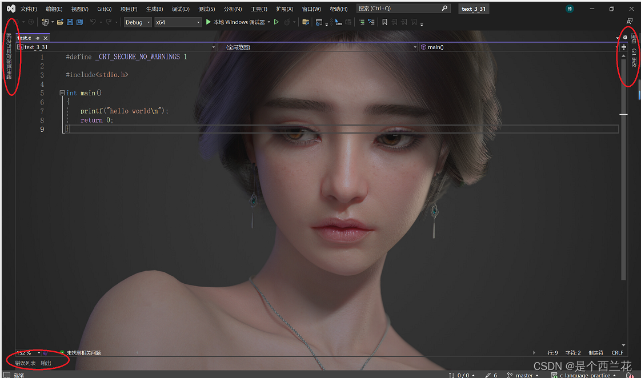Click the 搜索 (Ctrl+Q) search box
Screen dimensions: 641x378
(403, 8)
